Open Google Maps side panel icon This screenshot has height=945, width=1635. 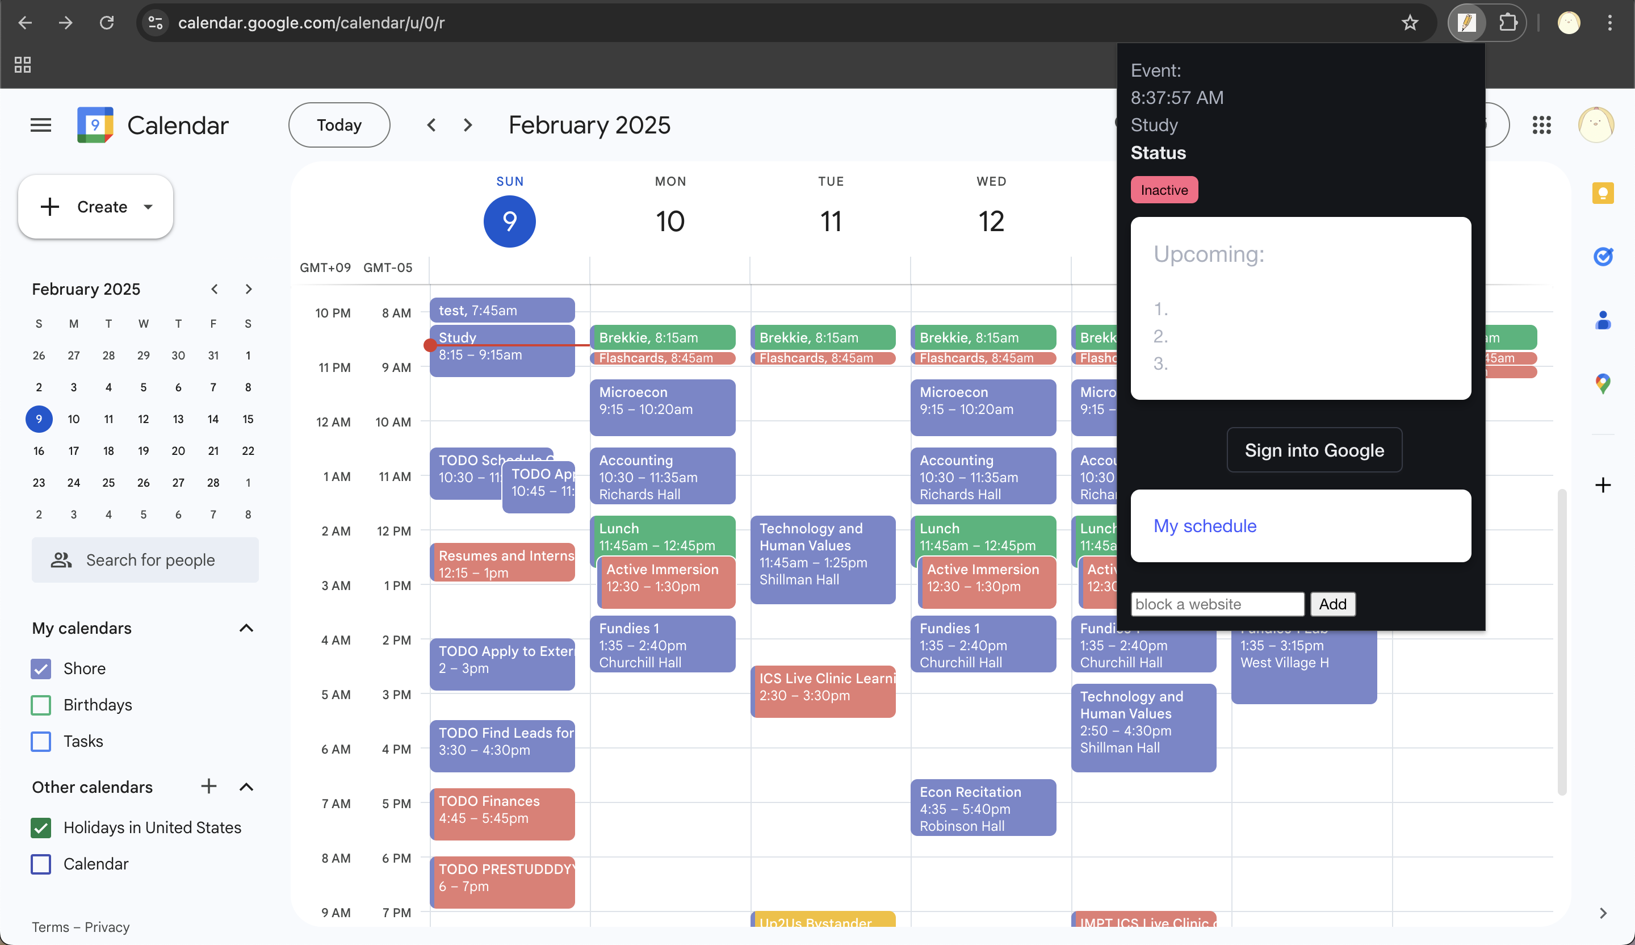1603,383
